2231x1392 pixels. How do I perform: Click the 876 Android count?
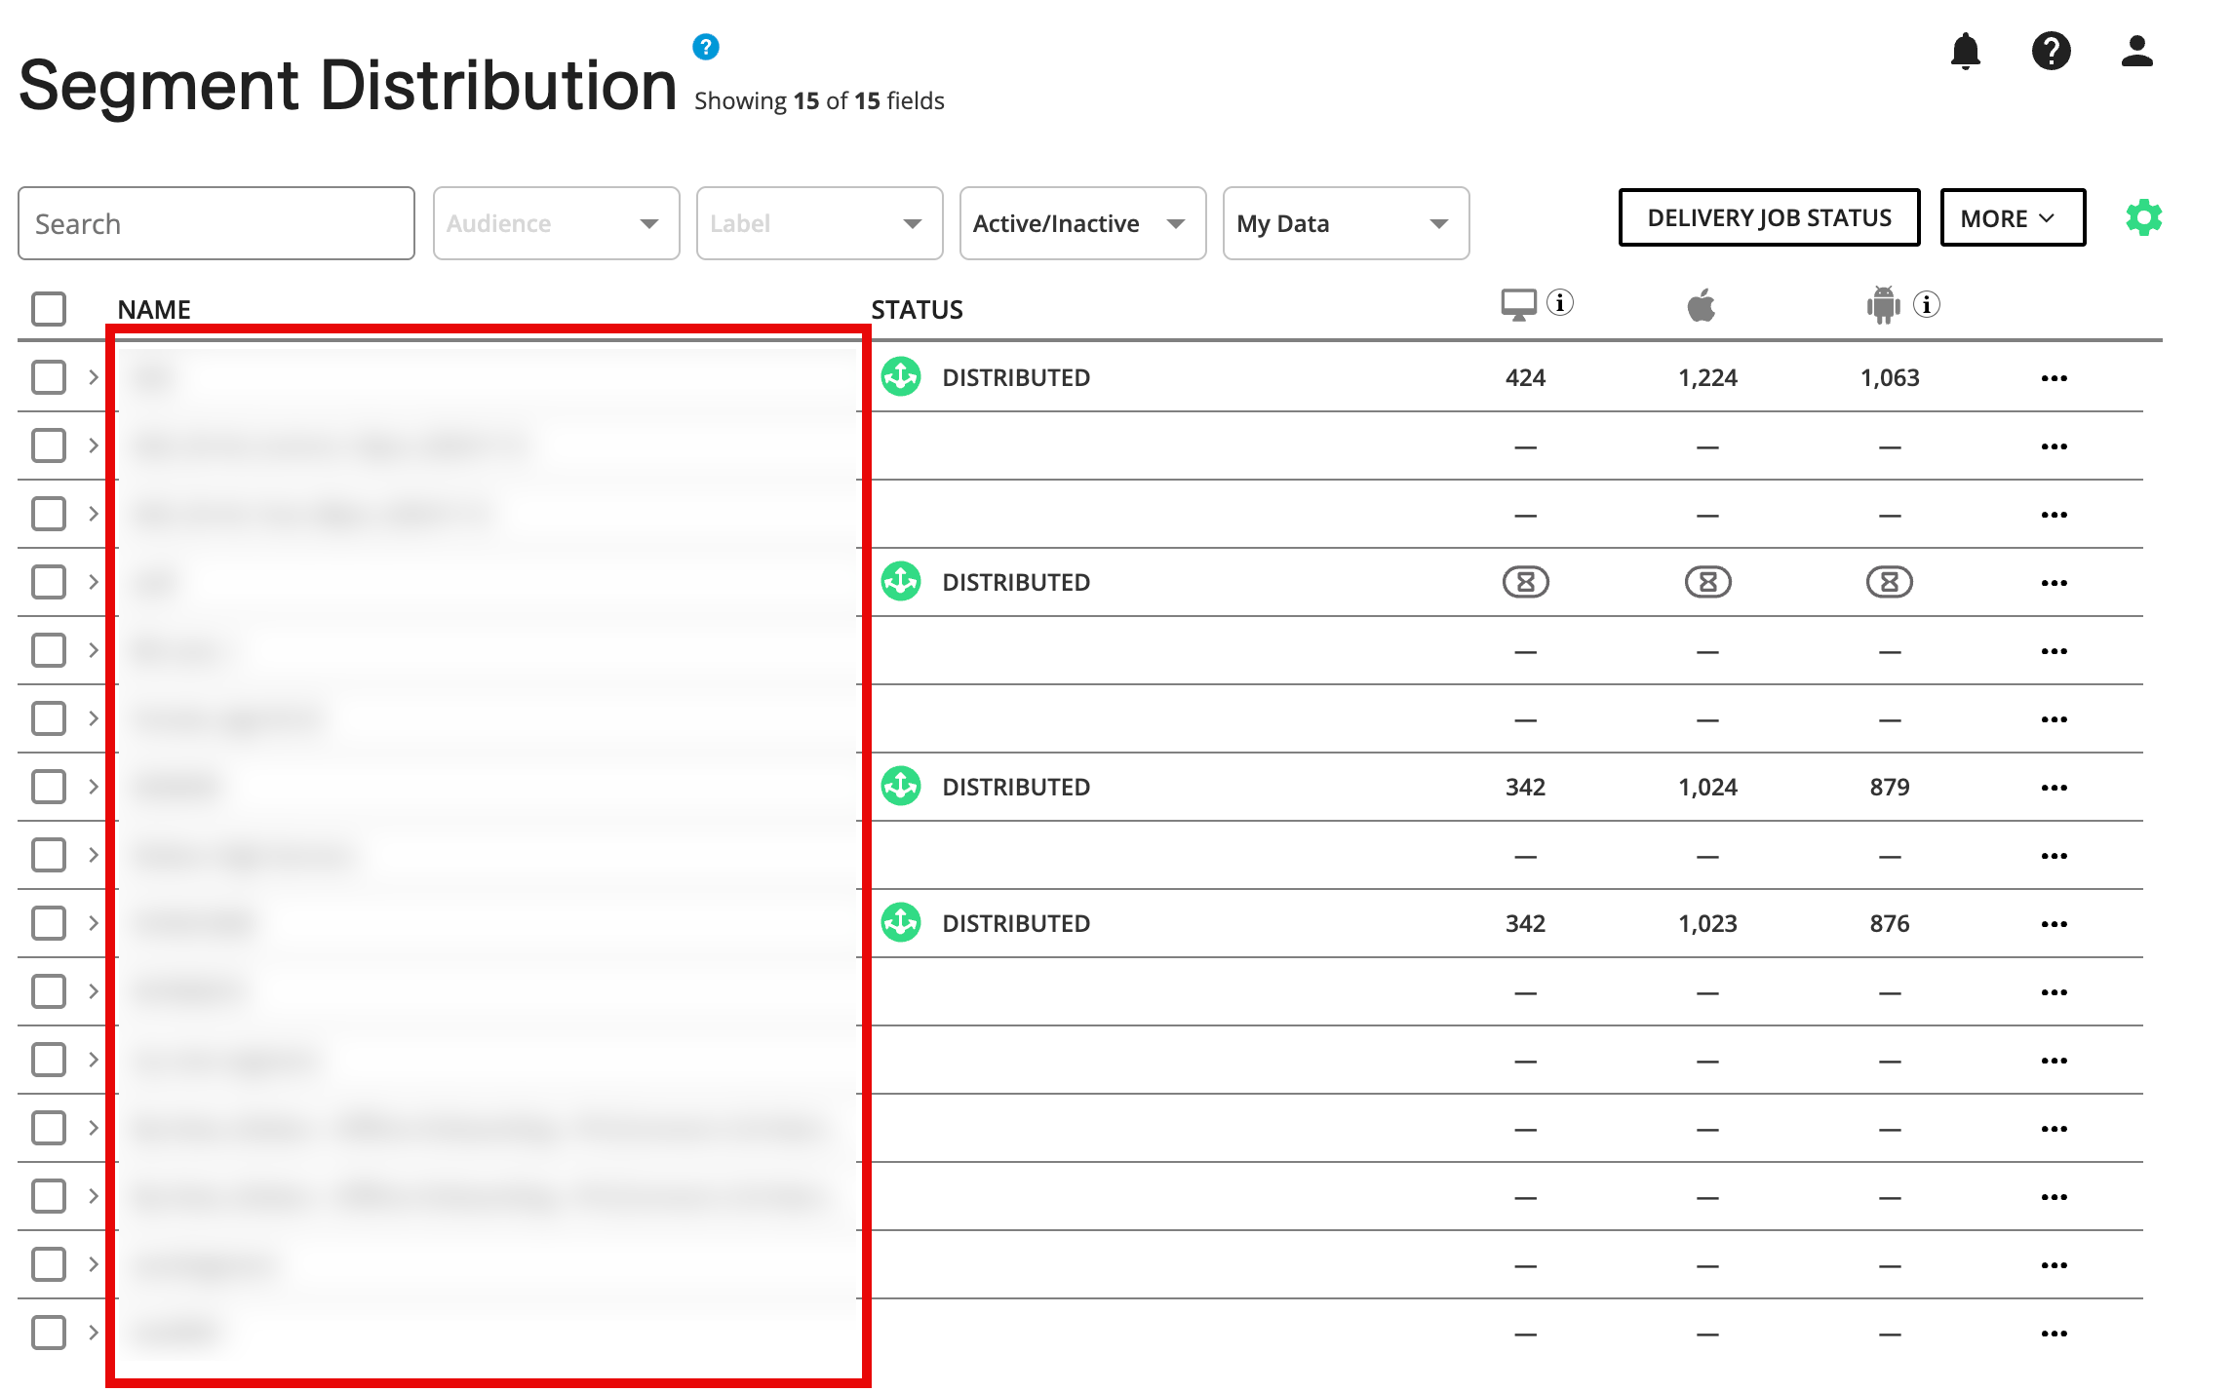(1889, 924)
